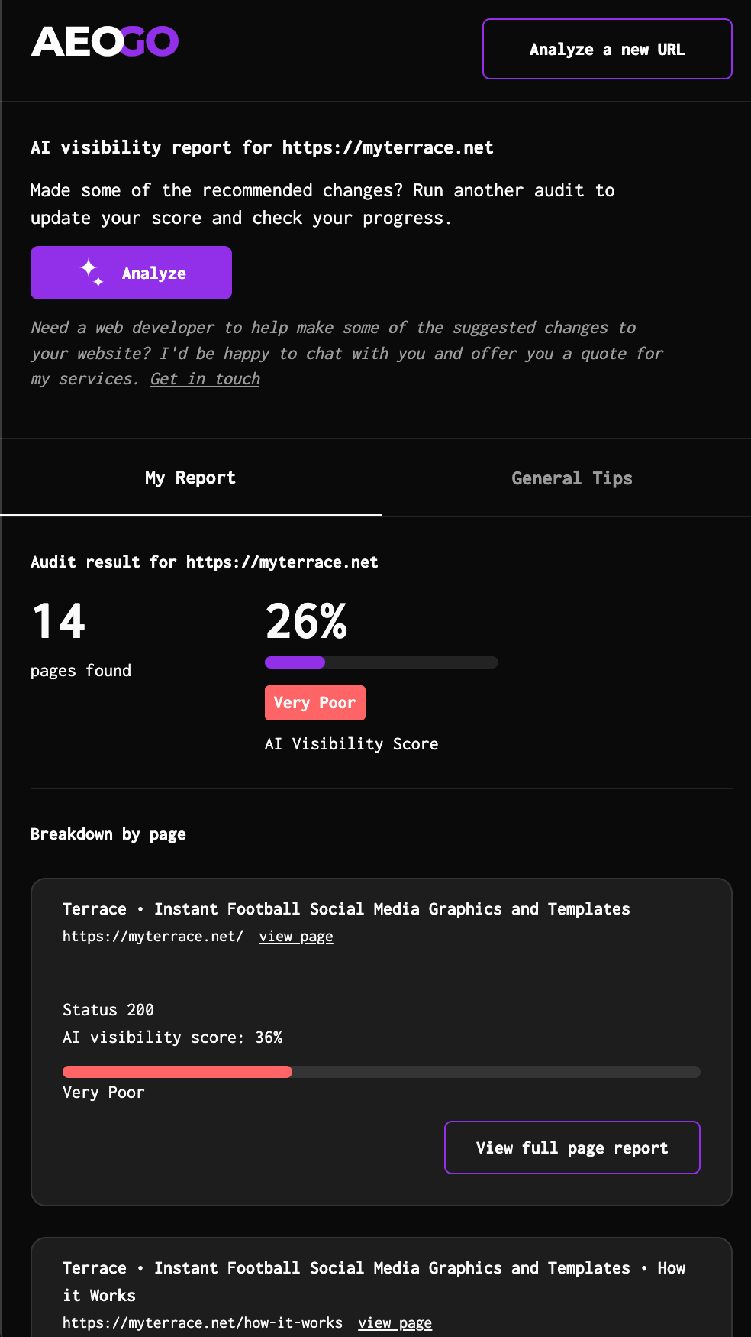The height and width of the screenshot is (1337, 751).
Task: Click the Audit result heading
Action: (x=204, y=562)
